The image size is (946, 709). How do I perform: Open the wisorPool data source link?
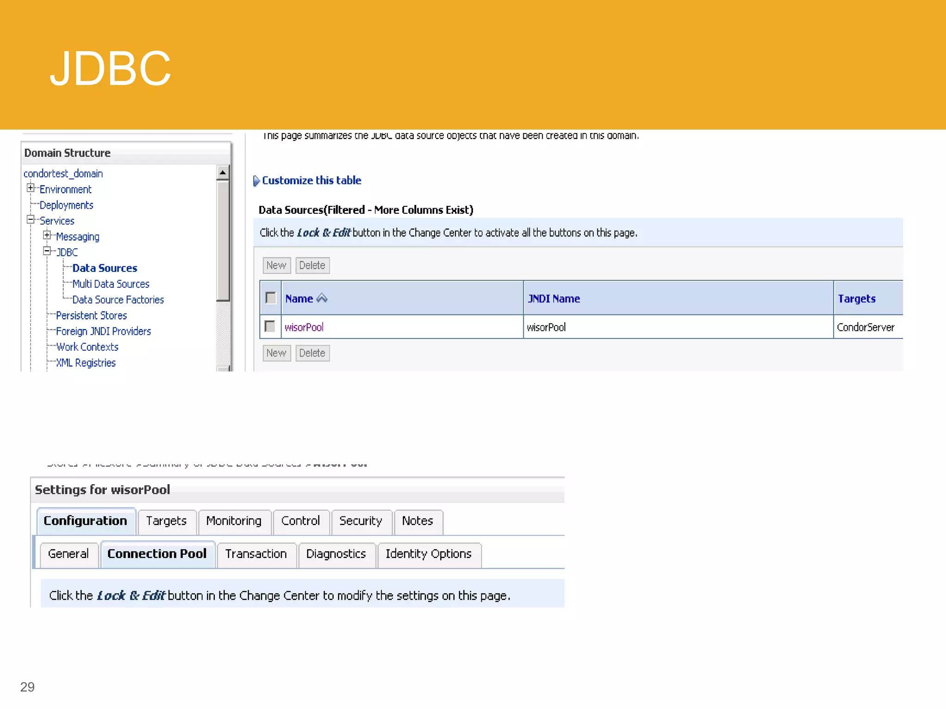click(x=304, y=327)
